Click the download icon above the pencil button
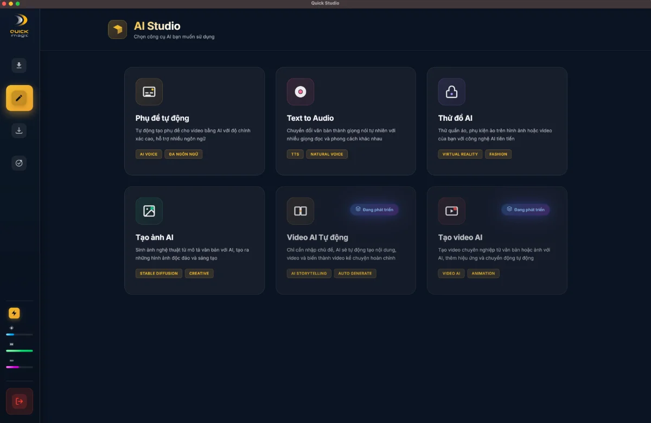Image resolution: width=651 pixels, height=423 pixels. coord(19,66)
